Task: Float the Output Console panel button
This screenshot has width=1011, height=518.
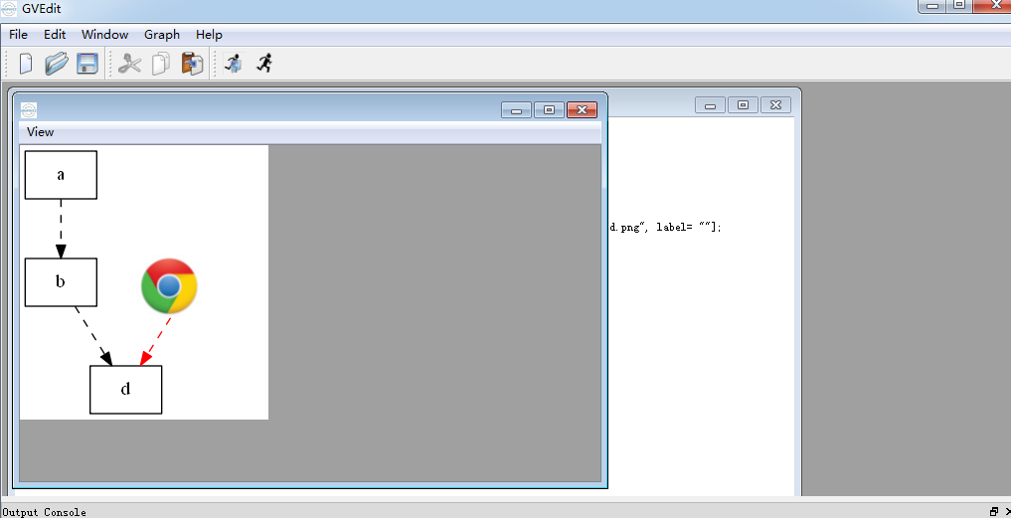Action: 993,512
